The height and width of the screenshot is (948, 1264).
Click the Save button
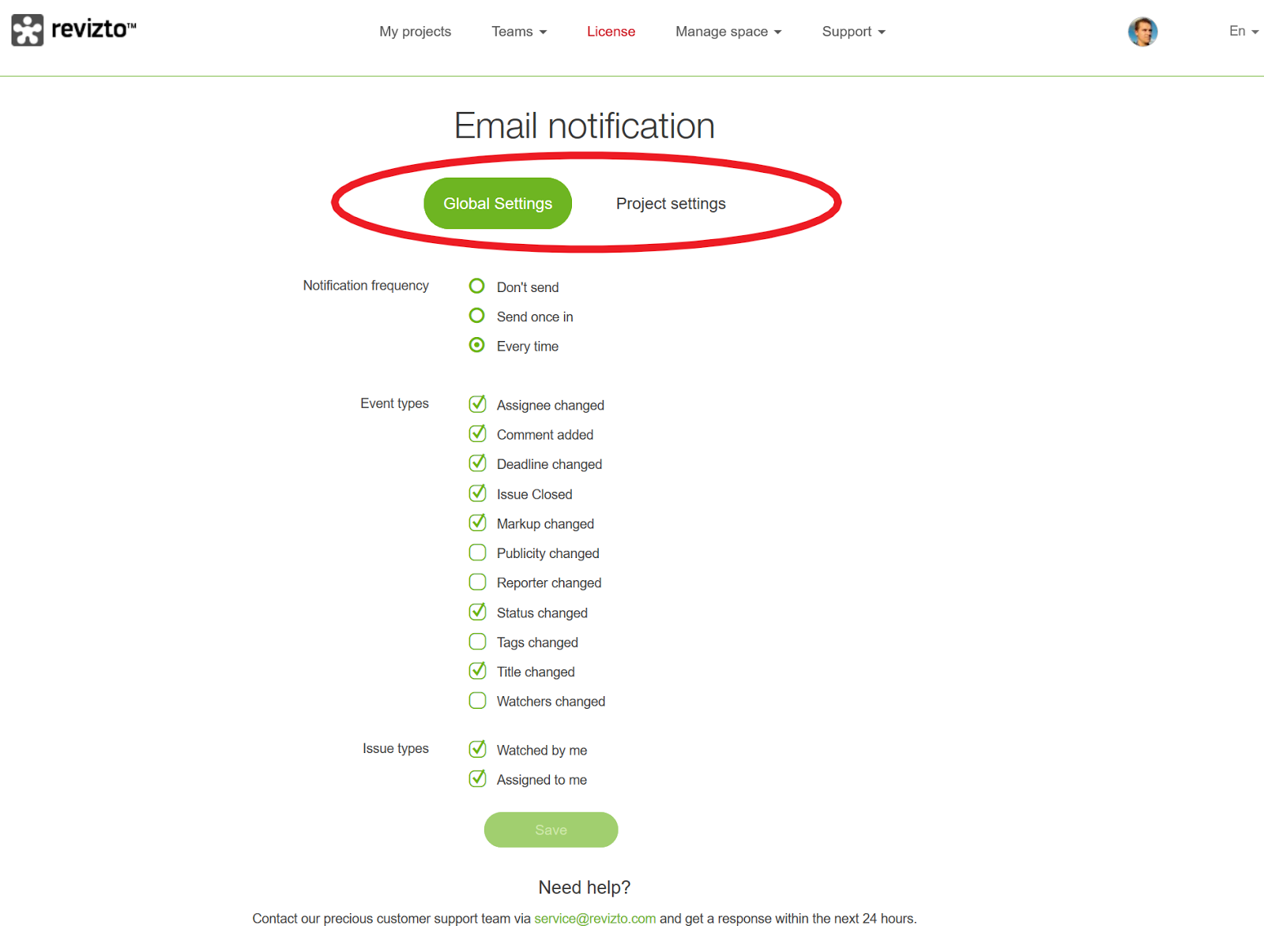[551, 830]
